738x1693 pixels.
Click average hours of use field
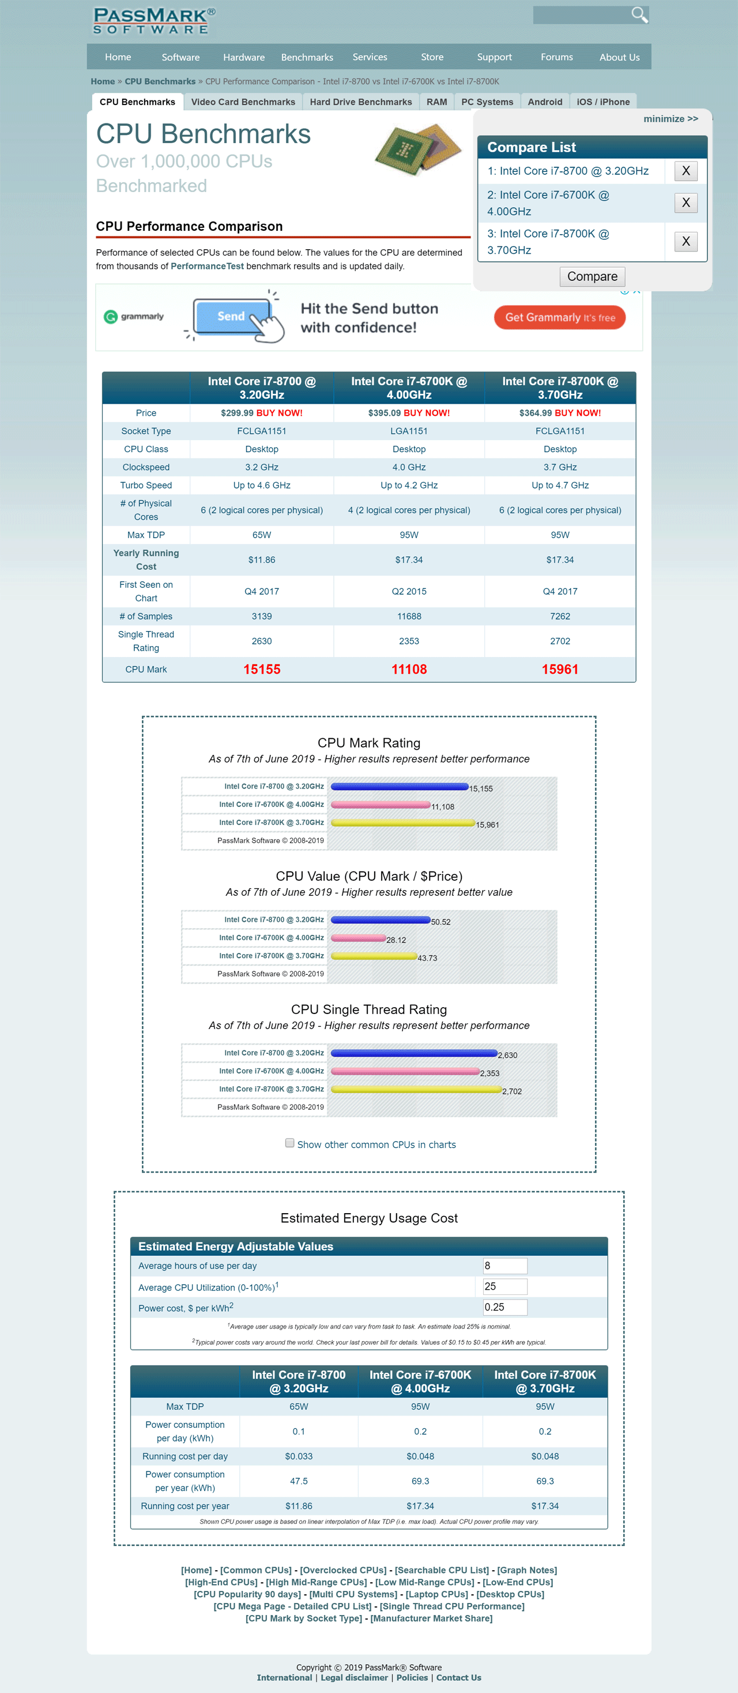(504, 1266)
